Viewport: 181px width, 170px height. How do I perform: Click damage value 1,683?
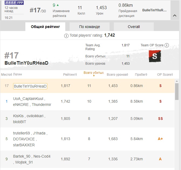[x=113, y=139]
